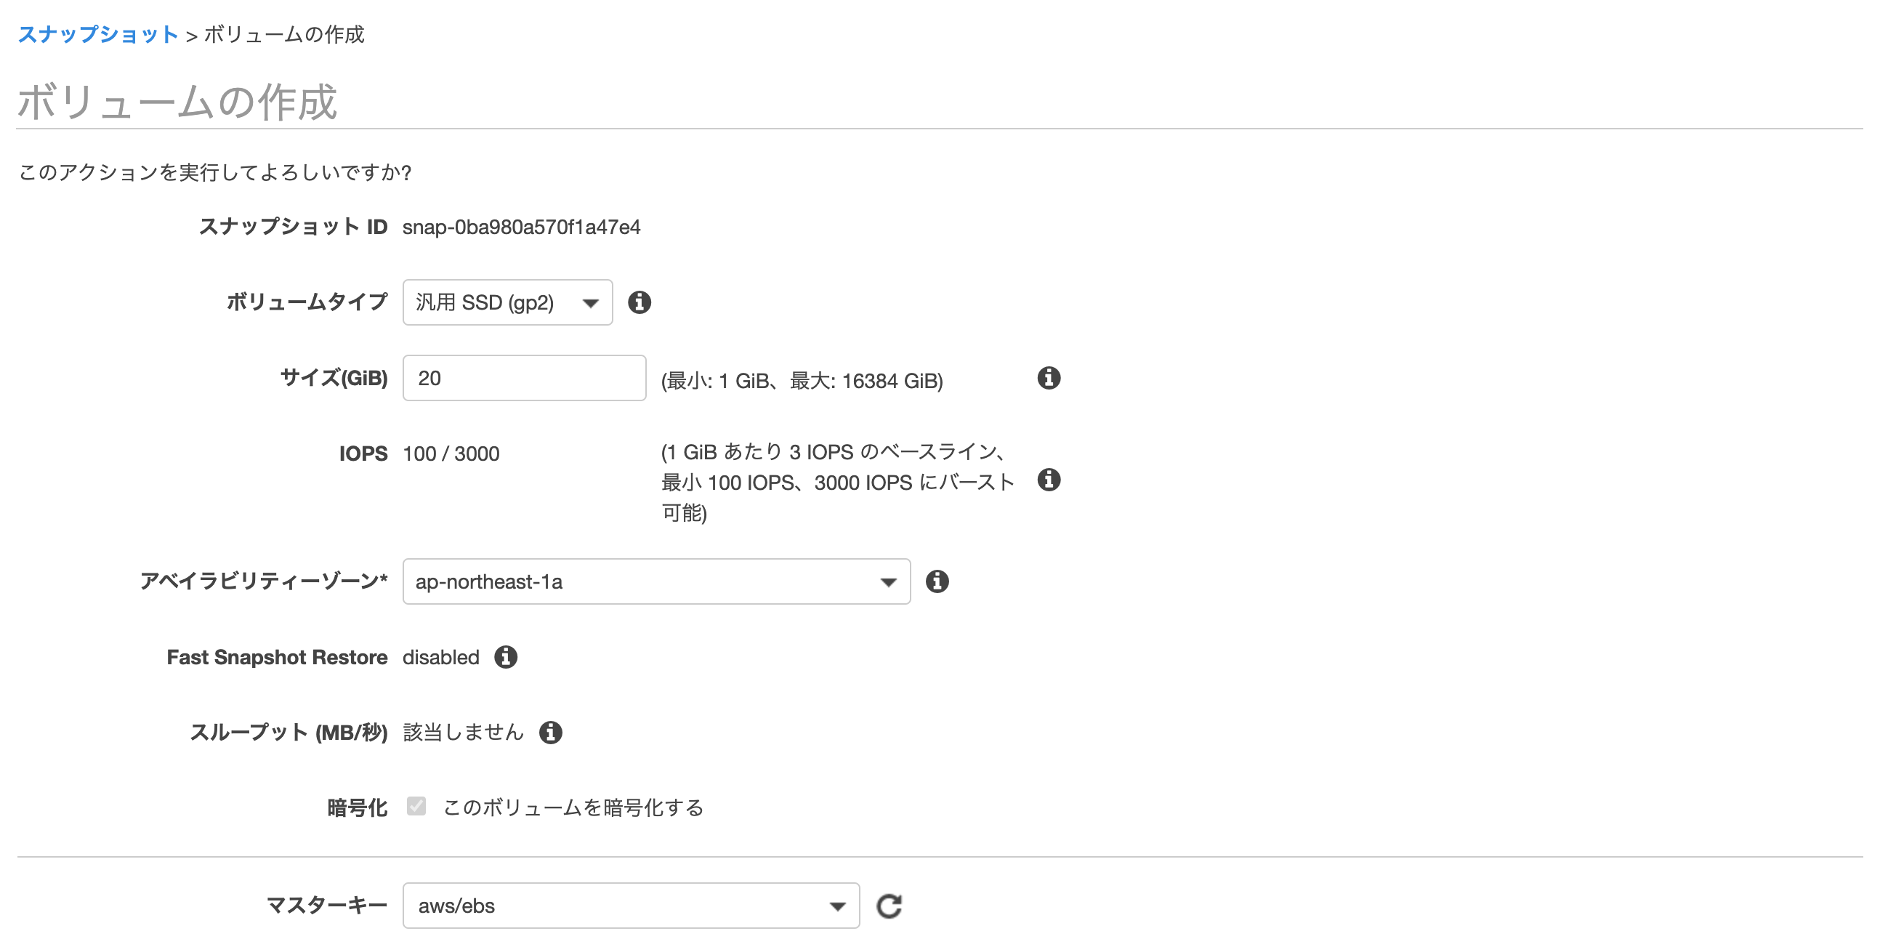Click the ボリュームの作成 breadcrumb text
The height and width of the screenshot is (939, 1904).
pyautogui.click(x=285, y=34)
